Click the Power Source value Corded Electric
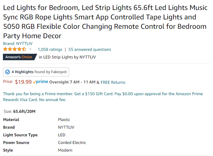The image size is (213, 156). click(72, 142)
